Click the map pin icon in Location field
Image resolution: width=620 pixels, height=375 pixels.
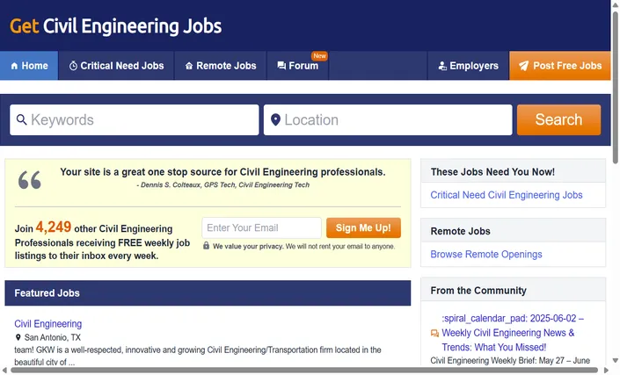[x=275, y=119]
